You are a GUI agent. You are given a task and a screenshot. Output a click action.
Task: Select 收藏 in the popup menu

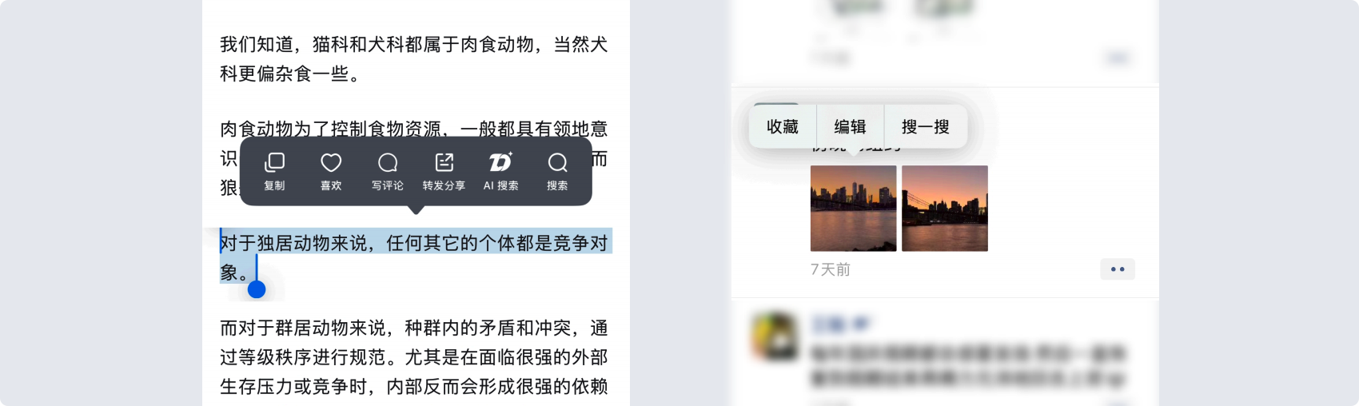pos(783,126)
